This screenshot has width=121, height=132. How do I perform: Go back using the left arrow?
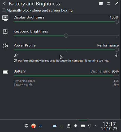click(x=4, y=4)
